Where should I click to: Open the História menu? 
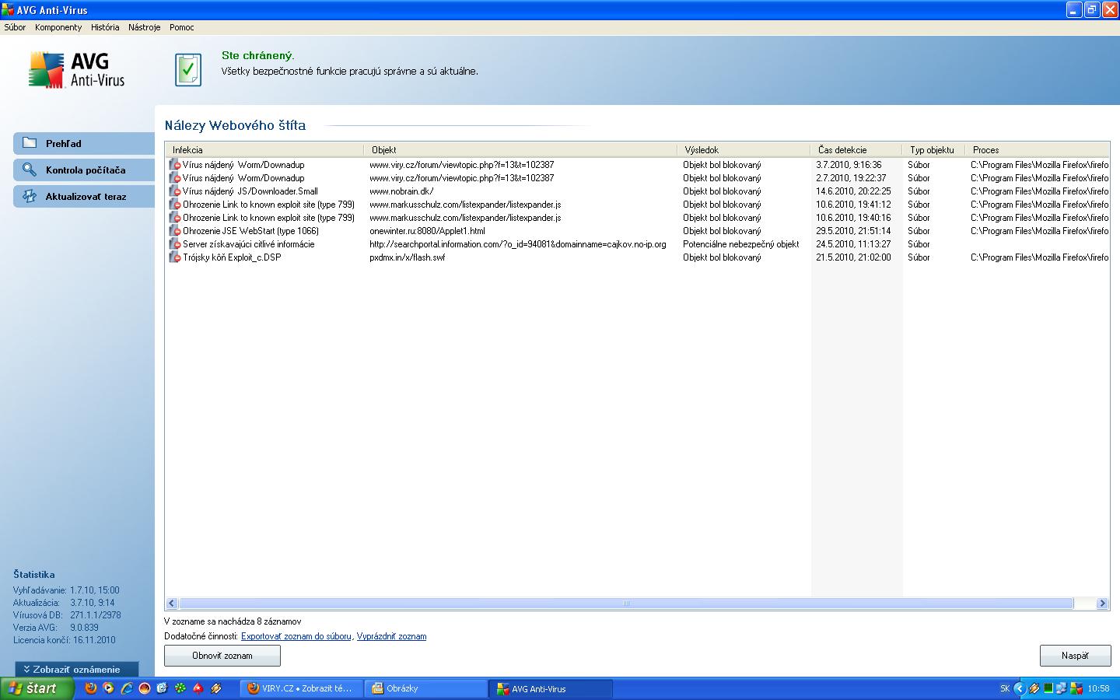click(x=105, y=27)
